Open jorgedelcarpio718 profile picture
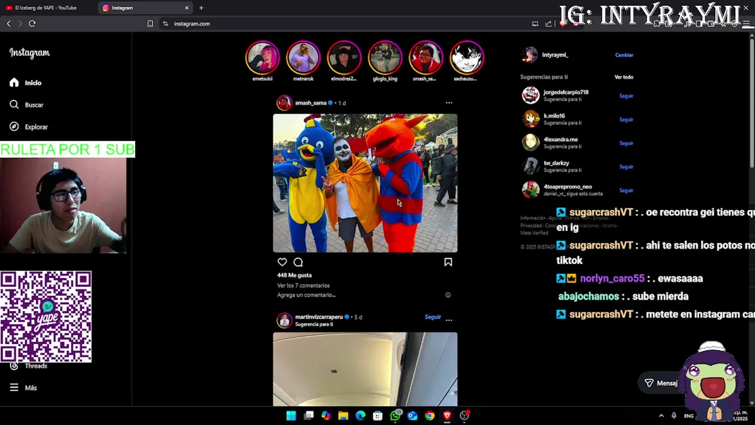 point(530,95)
